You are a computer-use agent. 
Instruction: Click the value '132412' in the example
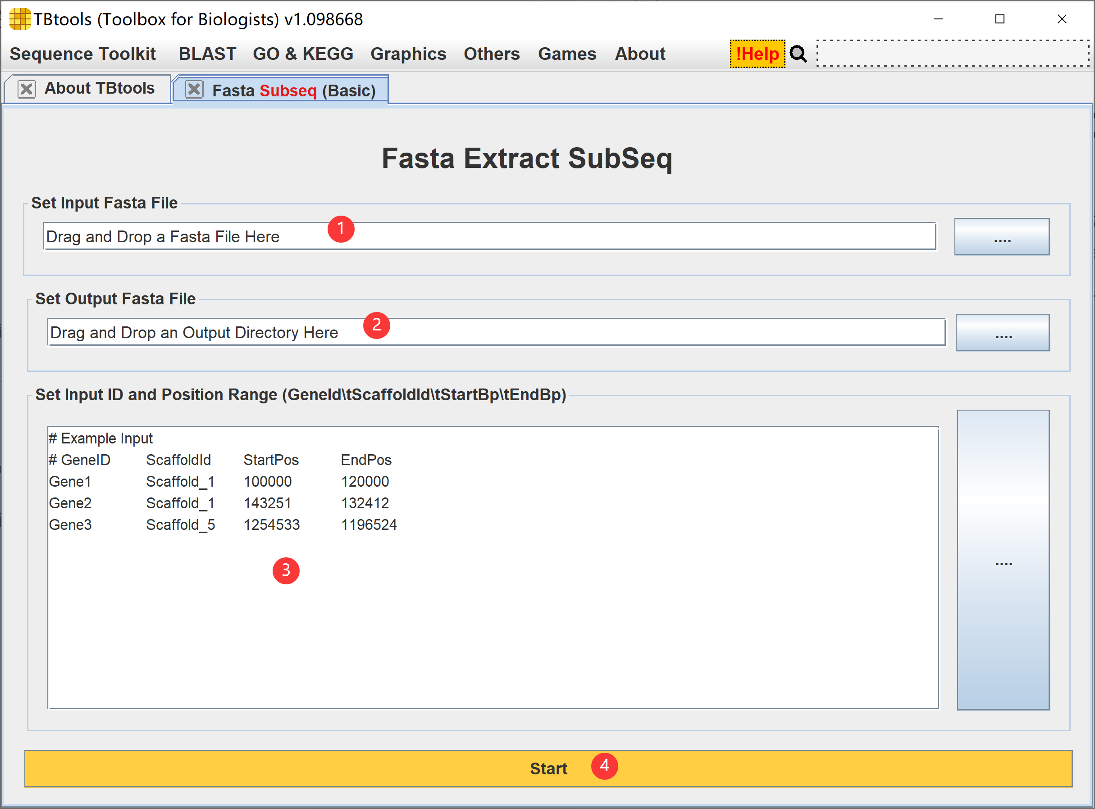(x=365, y=503)
